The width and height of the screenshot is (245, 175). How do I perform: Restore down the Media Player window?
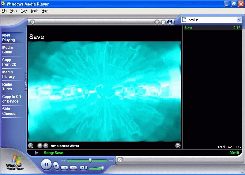(234, 4)
